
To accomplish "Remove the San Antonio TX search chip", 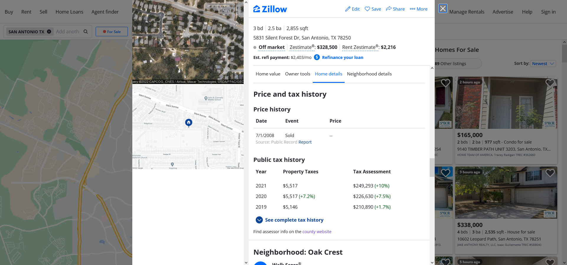I will pos(49,32).
